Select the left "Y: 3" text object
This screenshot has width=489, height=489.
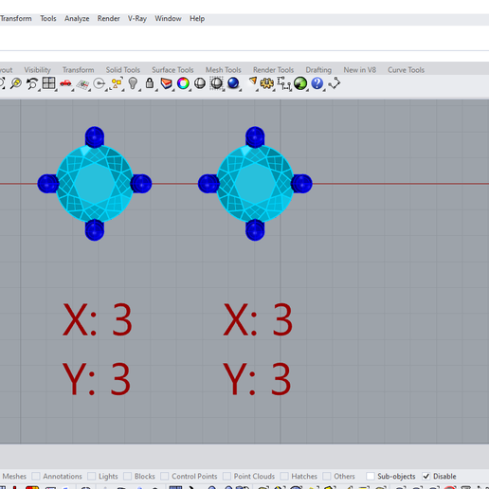[97, 378]
